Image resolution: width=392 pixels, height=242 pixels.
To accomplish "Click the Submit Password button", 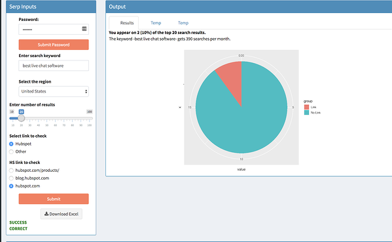I will (x=54, y=45).
